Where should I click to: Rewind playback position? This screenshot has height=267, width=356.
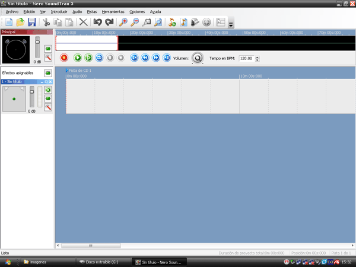click(x=145, y=58)
